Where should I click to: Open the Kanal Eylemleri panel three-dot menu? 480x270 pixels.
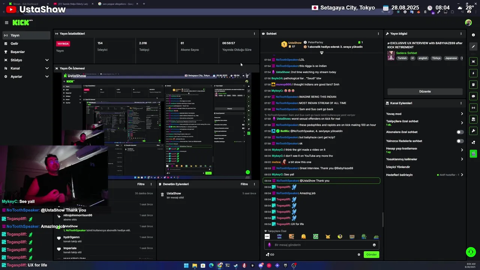coord(461,103)
